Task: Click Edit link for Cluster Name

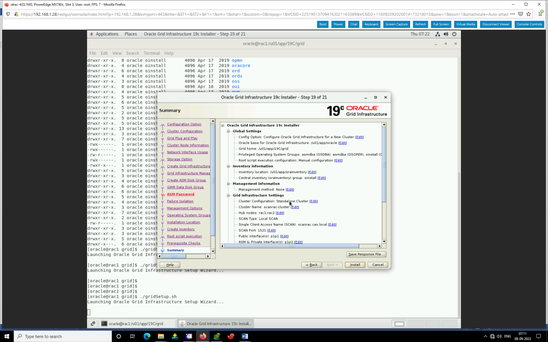Action: (295, 207)
